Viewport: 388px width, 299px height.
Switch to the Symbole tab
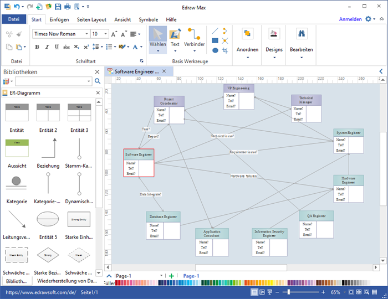coord(148,19)
